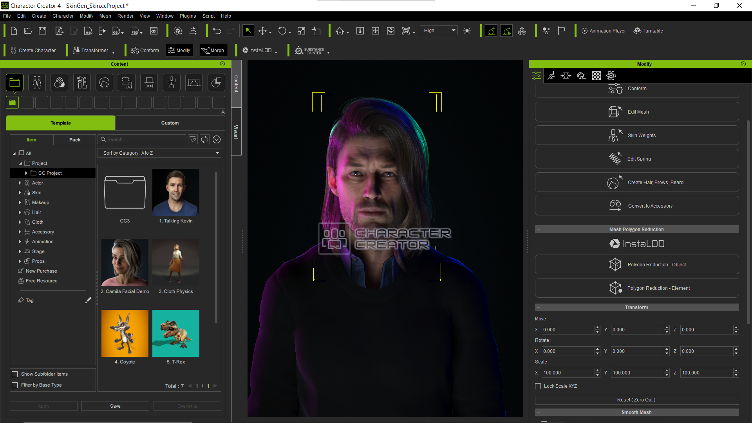The image size is (752, 423).
Task: Click Reset (Zero Out) button
Action: click(x=637, y=400)
